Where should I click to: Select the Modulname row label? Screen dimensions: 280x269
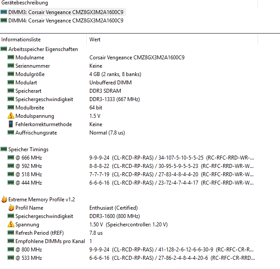30,58
